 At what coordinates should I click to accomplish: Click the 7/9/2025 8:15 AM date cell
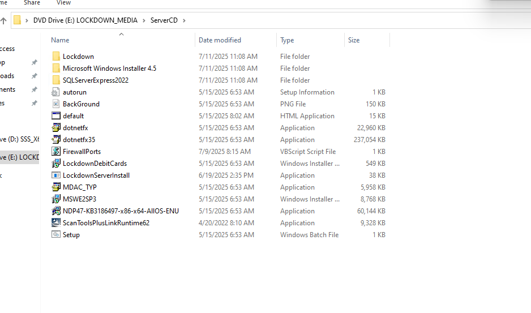pyautogui.click(x=225, y=152)
